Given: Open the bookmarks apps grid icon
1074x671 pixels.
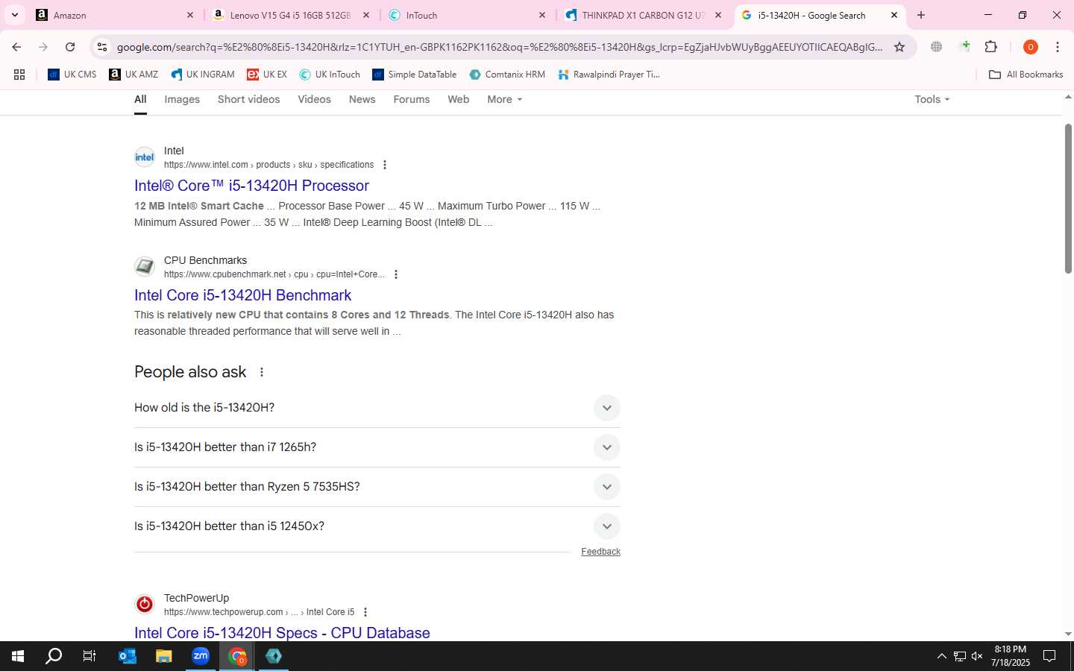Looking at the screenshot, I should (19, 75).
